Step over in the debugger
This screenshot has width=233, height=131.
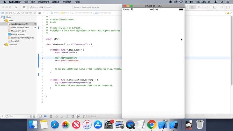(x=56, y=116)
